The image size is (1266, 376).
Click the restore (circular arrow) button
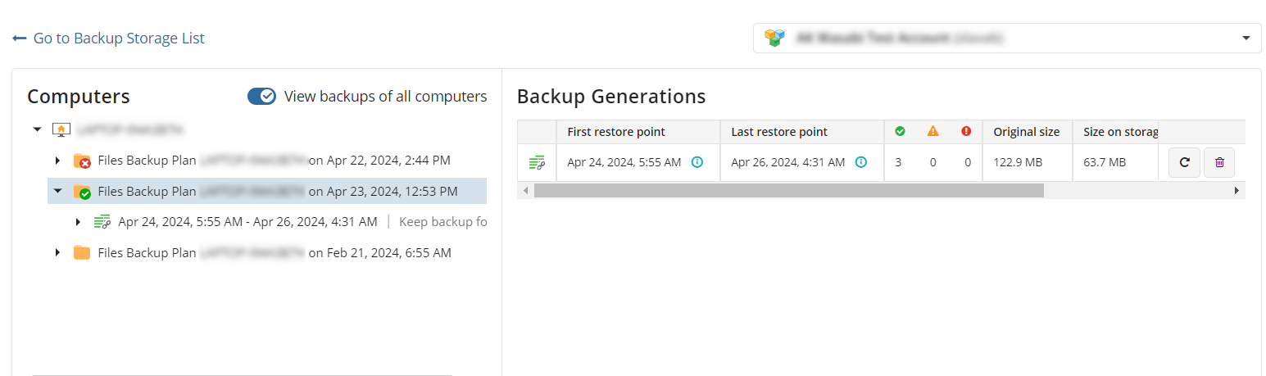[1184, 163]
